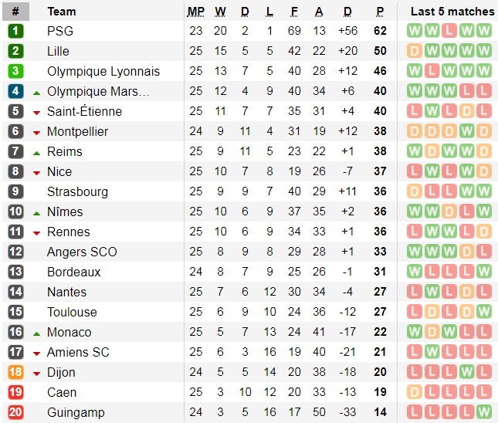Sort by the P points column header

tap(380, 12)
